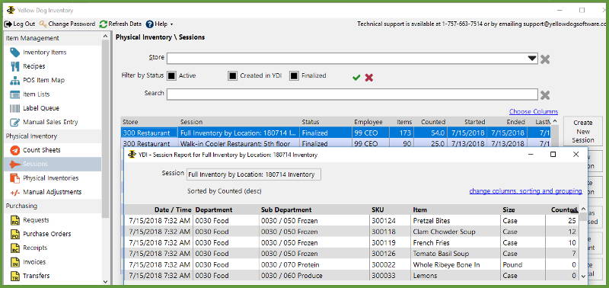The height and width of the screenshot is (288, 609).
Task: Sort sessions by Store column header
Action: click(149, 122)
